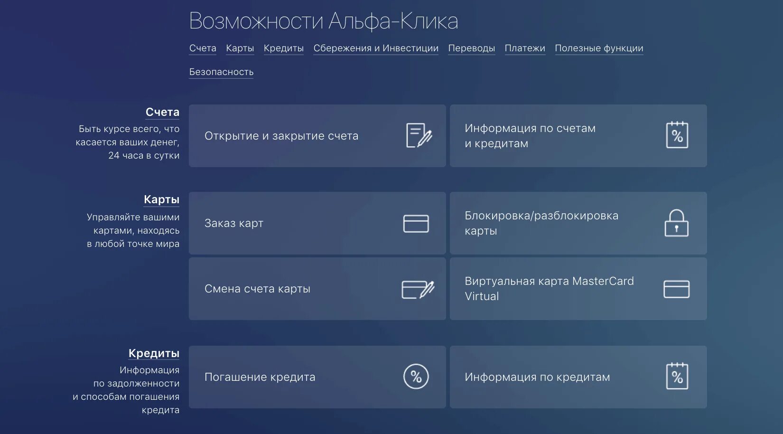Viewport: 783px width, 434px height.
Task: Click the card icon on Виртуальная карта MasterCard Virtual
Action: coord(676,289)
